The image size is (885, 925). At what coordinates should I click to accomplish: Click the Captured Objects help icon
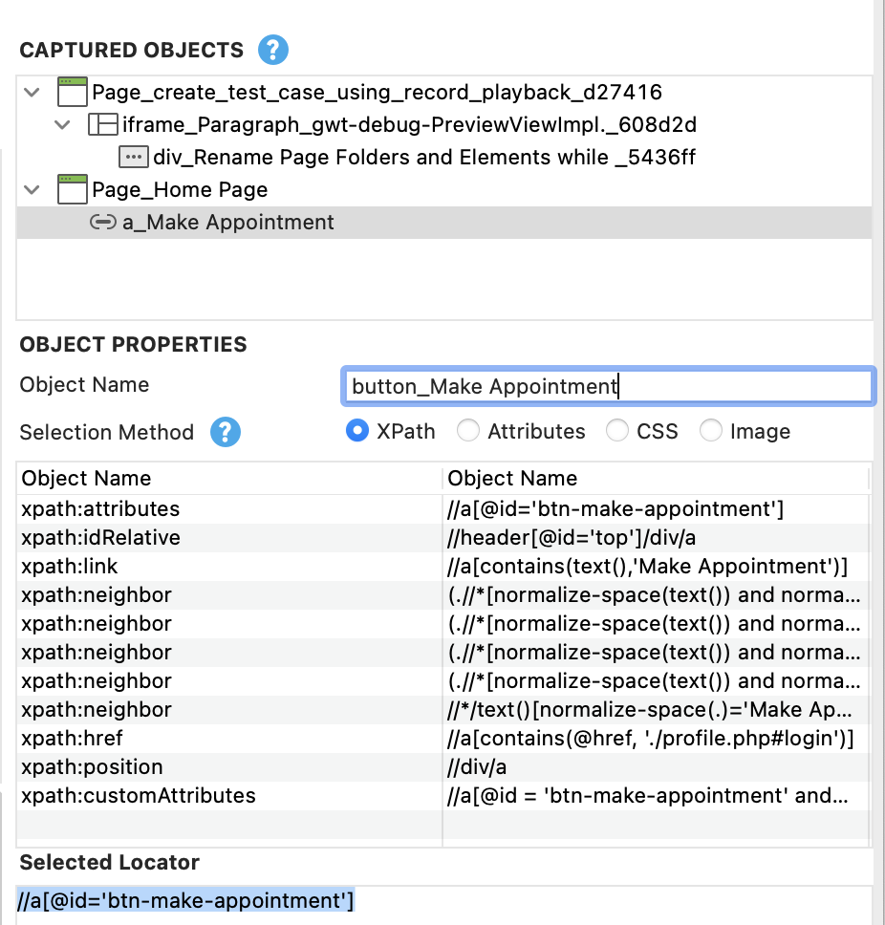pos(273,50)
